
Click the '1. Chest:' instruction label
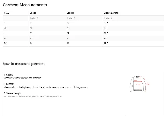(8, 75)
